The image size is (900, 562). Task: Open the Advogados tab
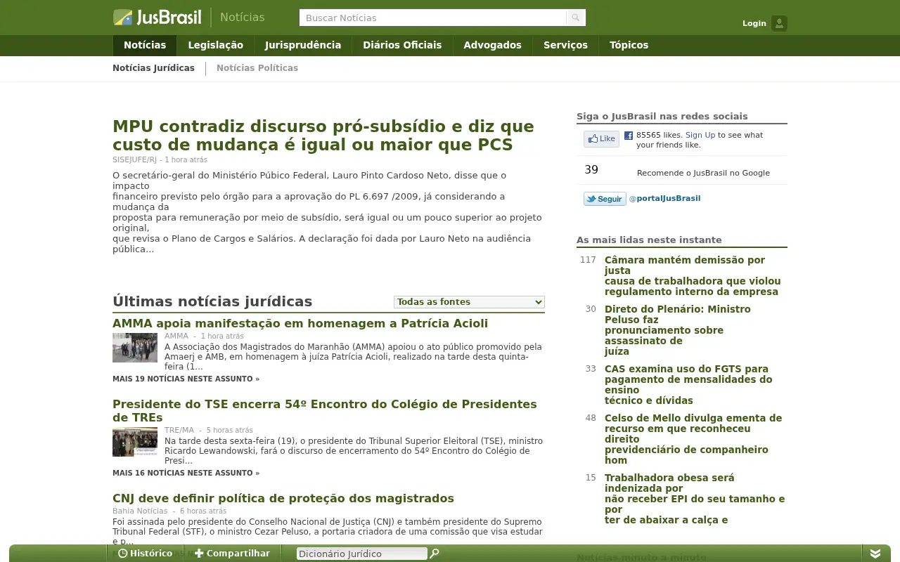tap(492, 45)
